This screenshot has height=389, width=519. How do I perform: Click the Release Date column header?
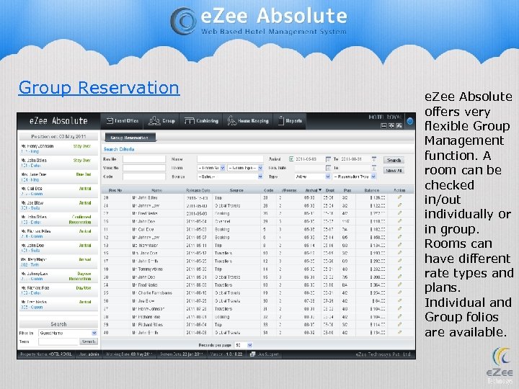(198, 190)
